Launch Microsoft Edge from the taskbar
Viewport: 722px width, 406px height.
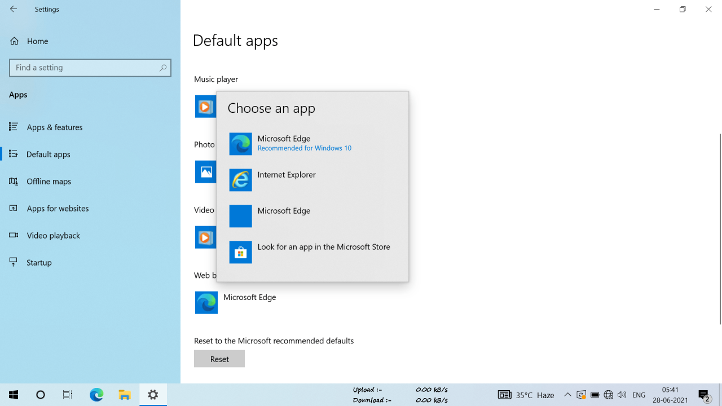click(x=96, y=395)
